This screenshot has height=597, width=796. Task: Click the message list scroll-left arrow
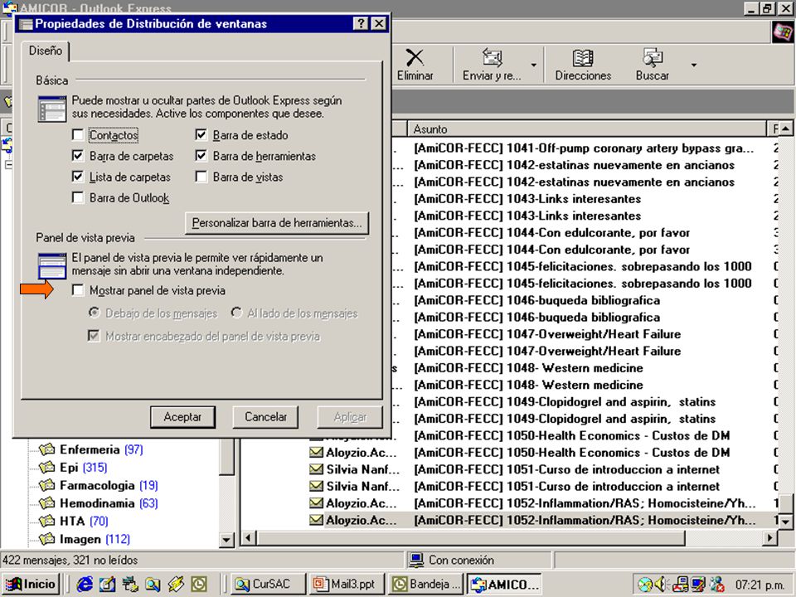coord(248,537)
